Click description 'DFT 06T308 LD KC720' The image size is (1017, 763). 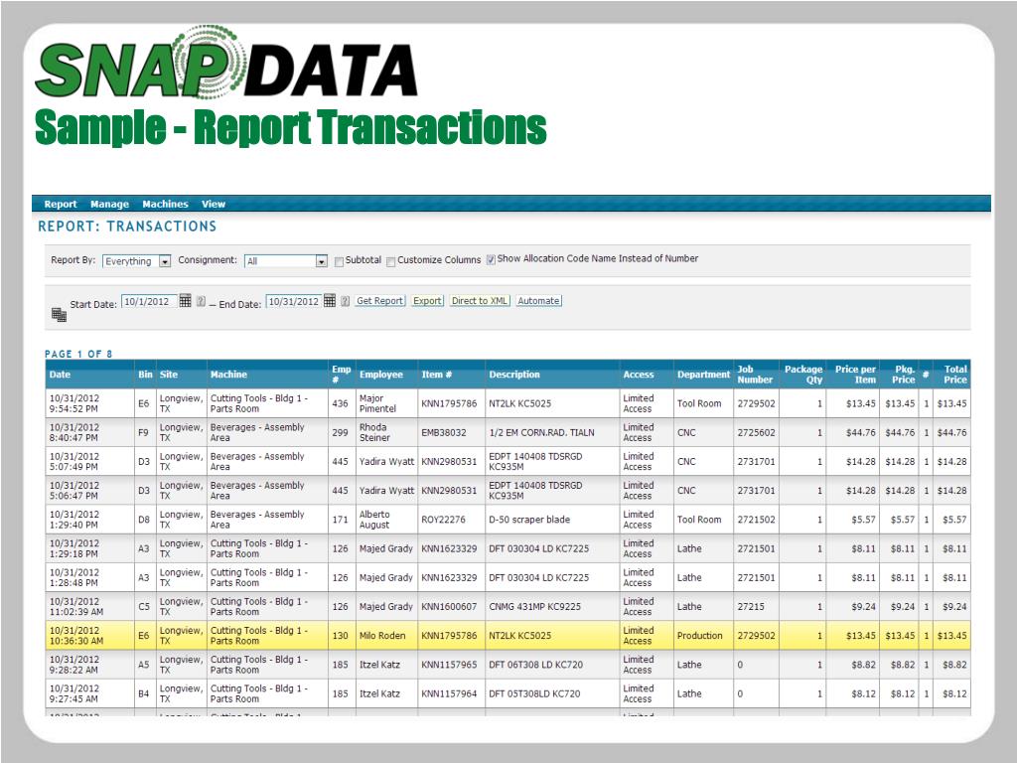tap(535, 665)
